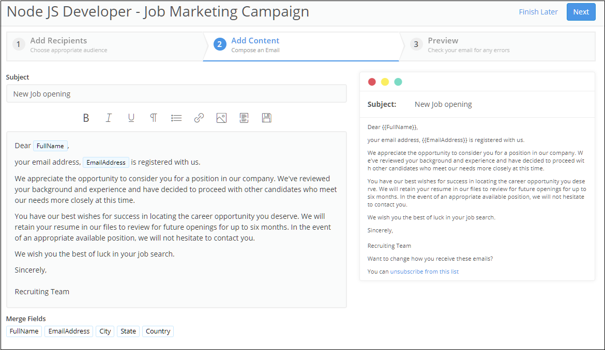
Task: Insert a bulleted list via toolbar
Action: point(176,118)
